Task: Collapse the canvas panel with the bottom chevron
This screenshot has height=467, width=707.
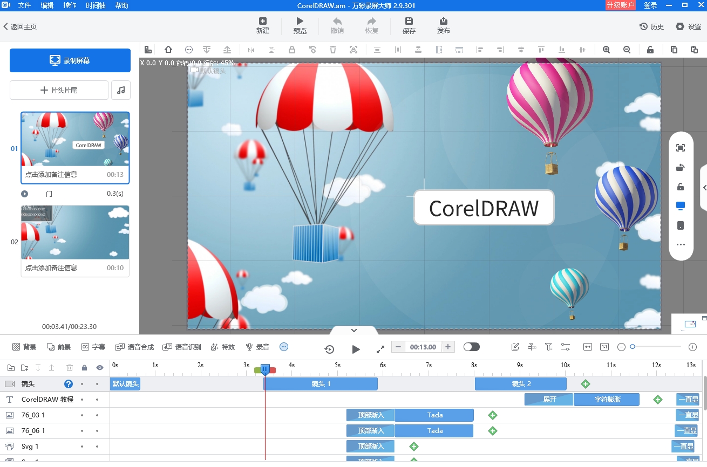Action: (x=354, y=330)
